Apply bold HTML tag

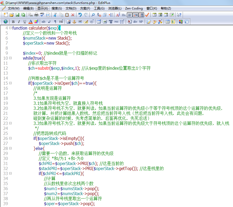(13, 22)
